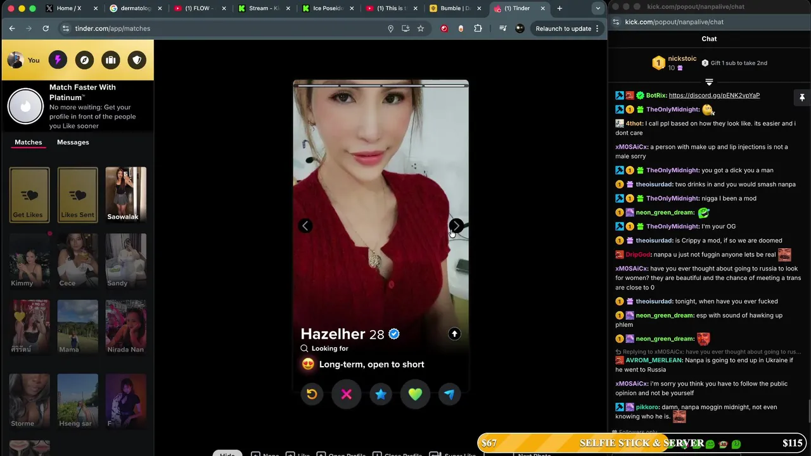Switch to the Messages tab
The image size is (811, 456).
point(73,142)
